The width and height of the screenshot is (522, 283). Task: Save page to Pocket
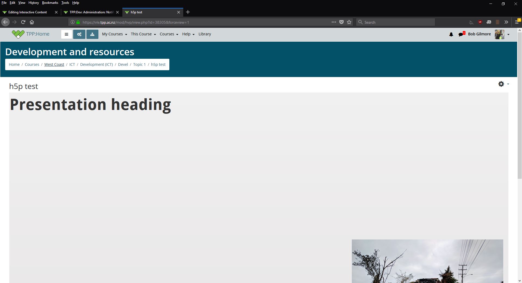coord(341,22)
